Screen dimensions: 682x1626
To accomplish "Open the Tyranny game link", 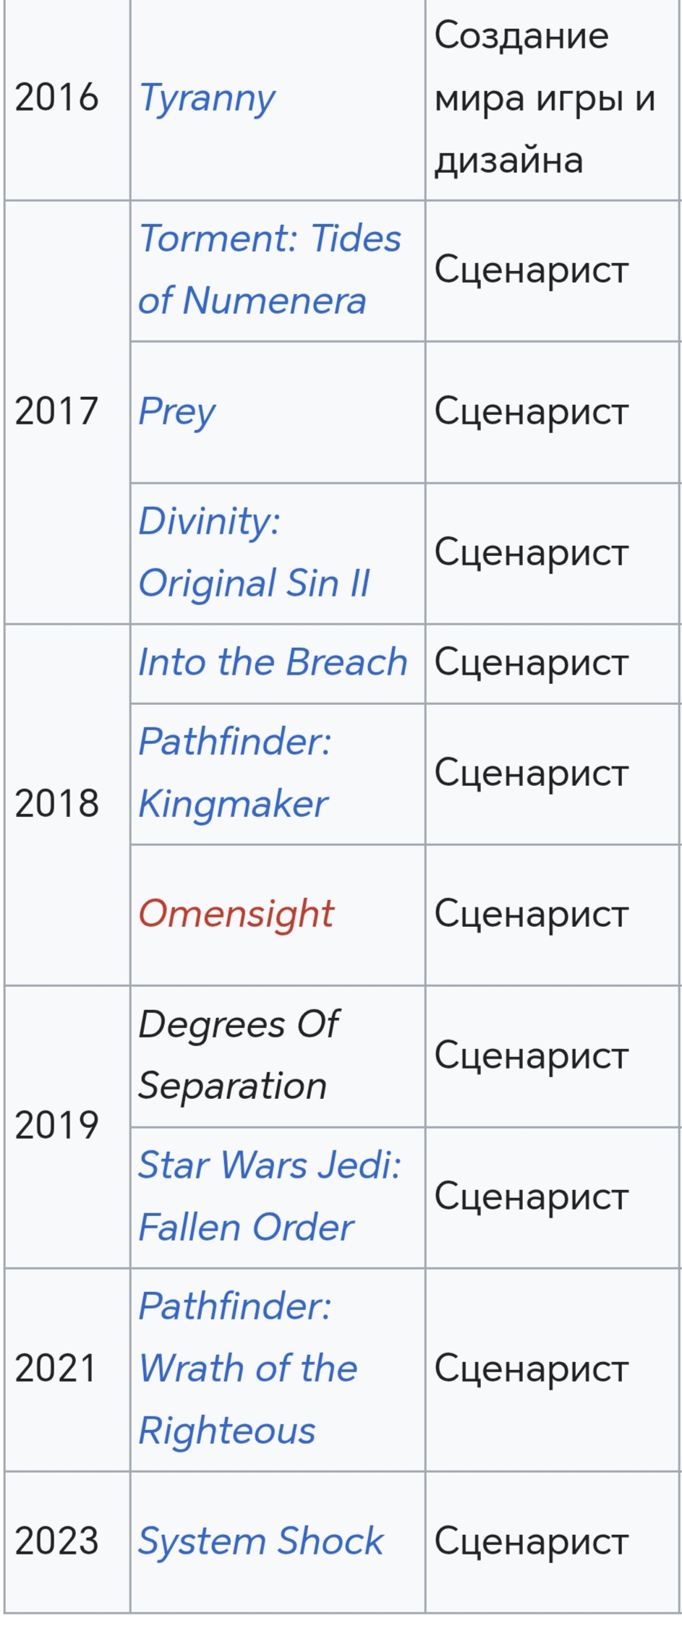I will 207,98.
